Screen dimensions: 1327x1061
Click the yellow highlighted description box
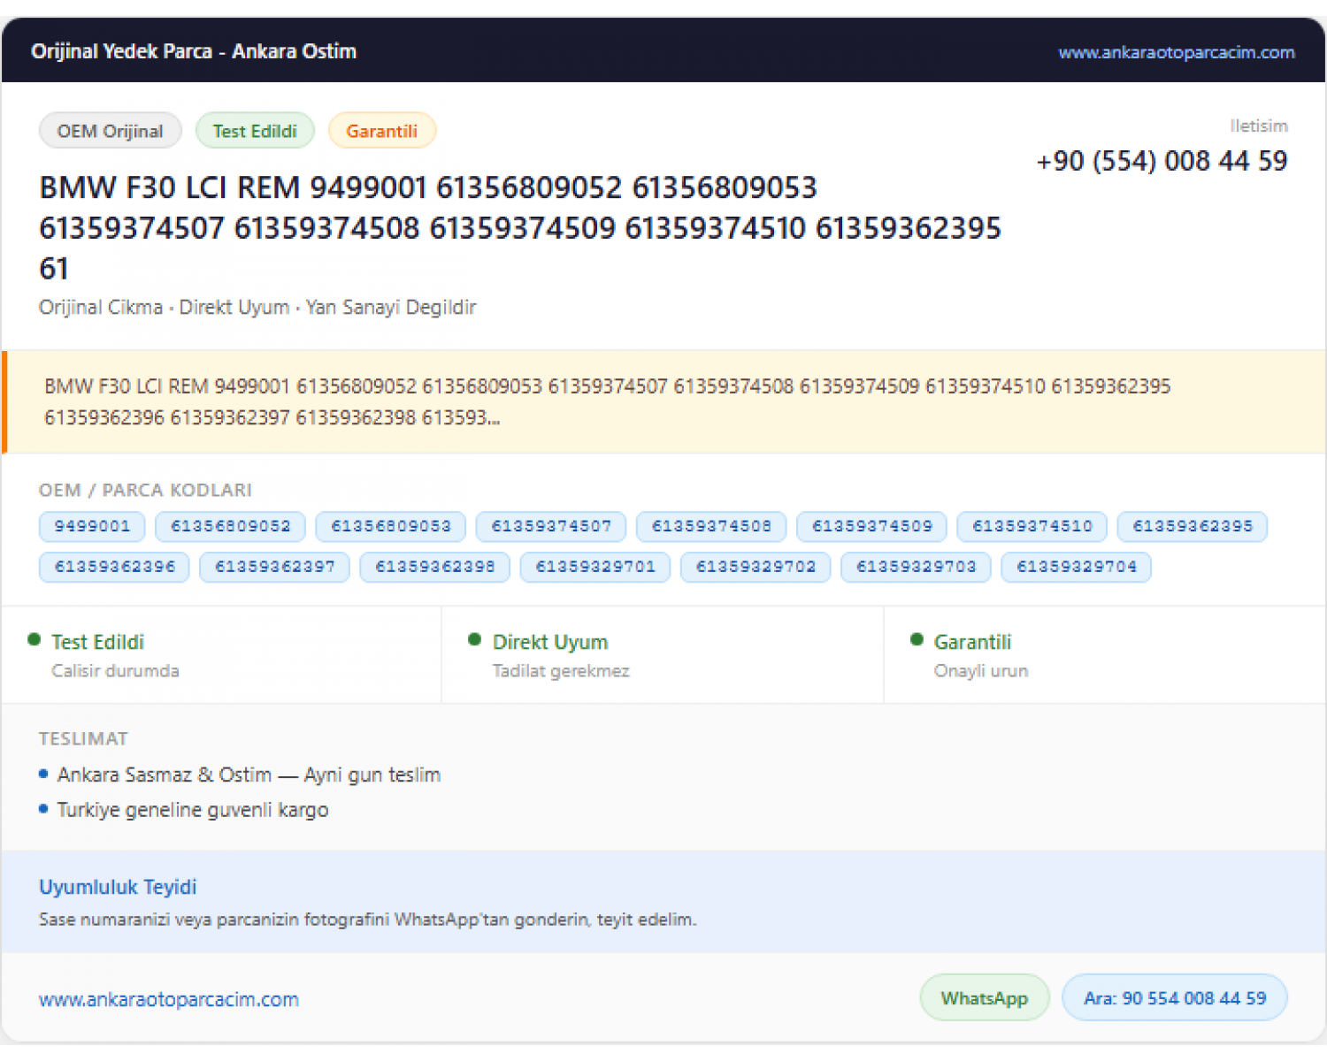[x=663, y=402]
